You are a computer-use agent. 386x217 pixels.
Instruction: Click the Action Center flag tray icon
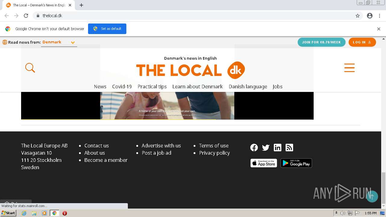pos(357,213)
